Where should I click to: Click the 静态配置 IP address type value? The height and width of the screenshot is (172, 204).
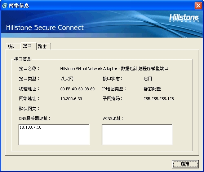point(152,89)
